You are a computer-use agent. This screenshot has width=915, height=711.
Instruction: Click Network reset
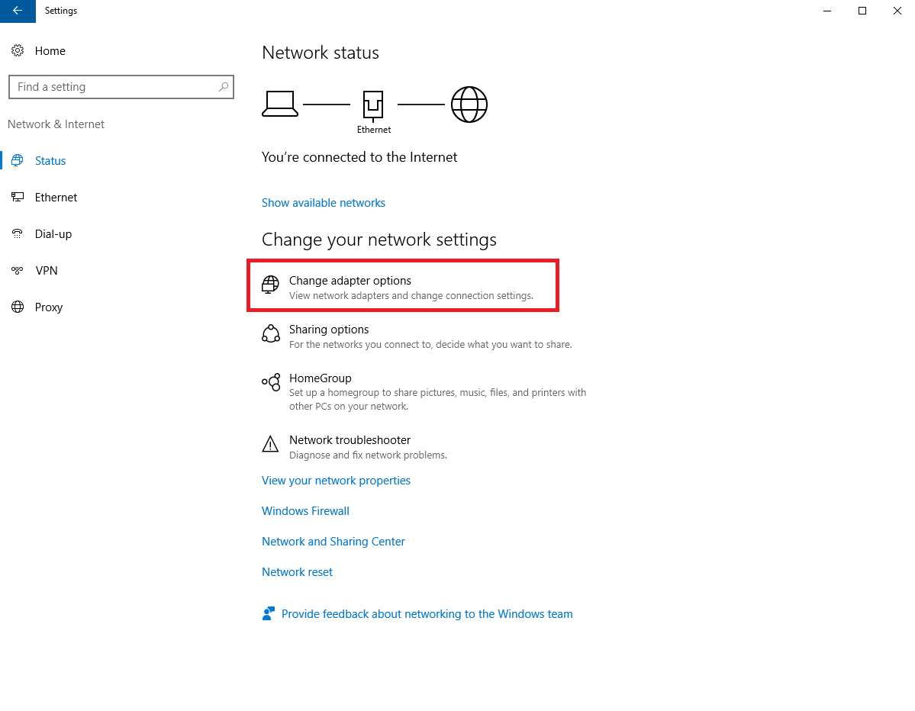point(297,571)
